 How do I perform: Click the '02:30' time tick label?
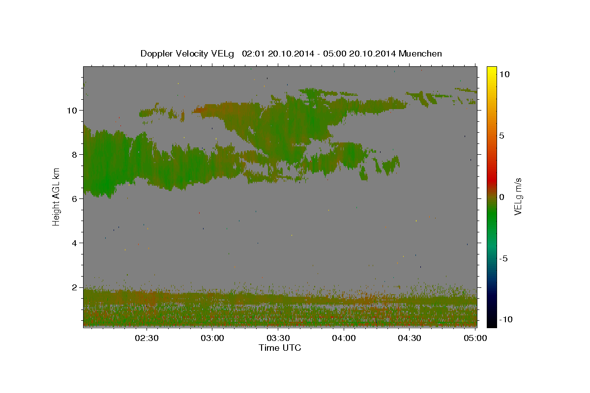(147, 338)
